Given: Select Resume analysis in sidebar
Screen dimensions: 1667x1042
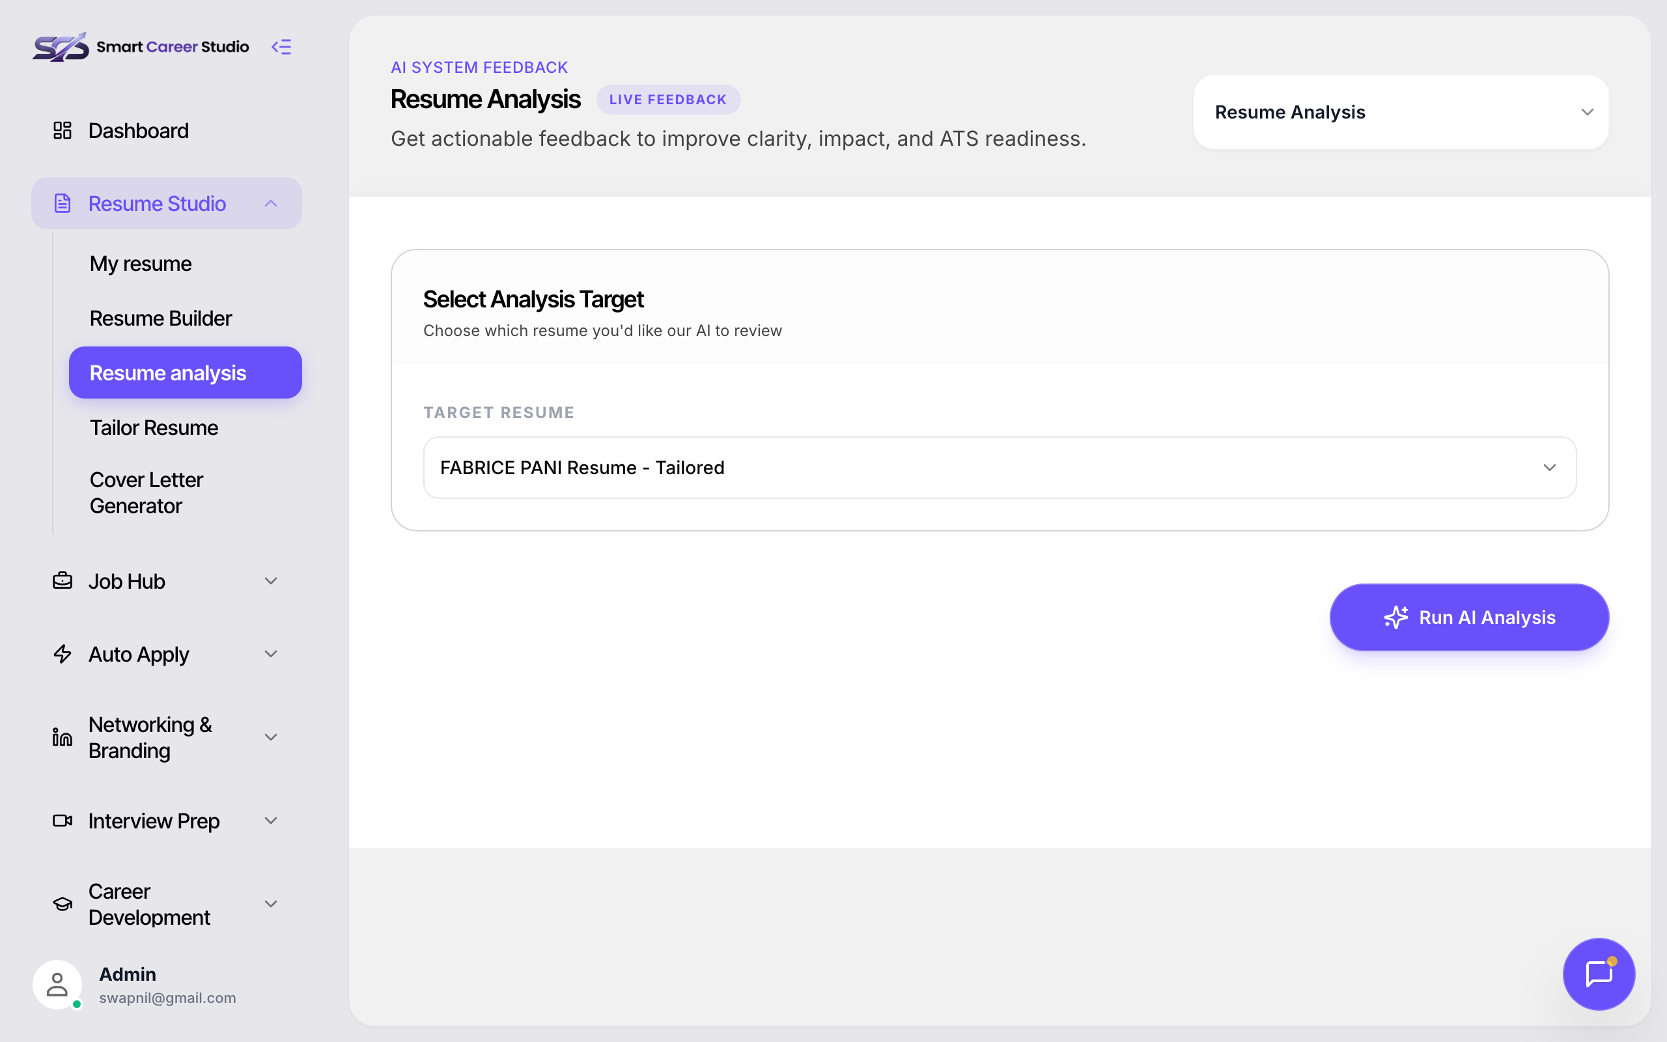Looking at the screenshot, I should click(x=186, y=373).
